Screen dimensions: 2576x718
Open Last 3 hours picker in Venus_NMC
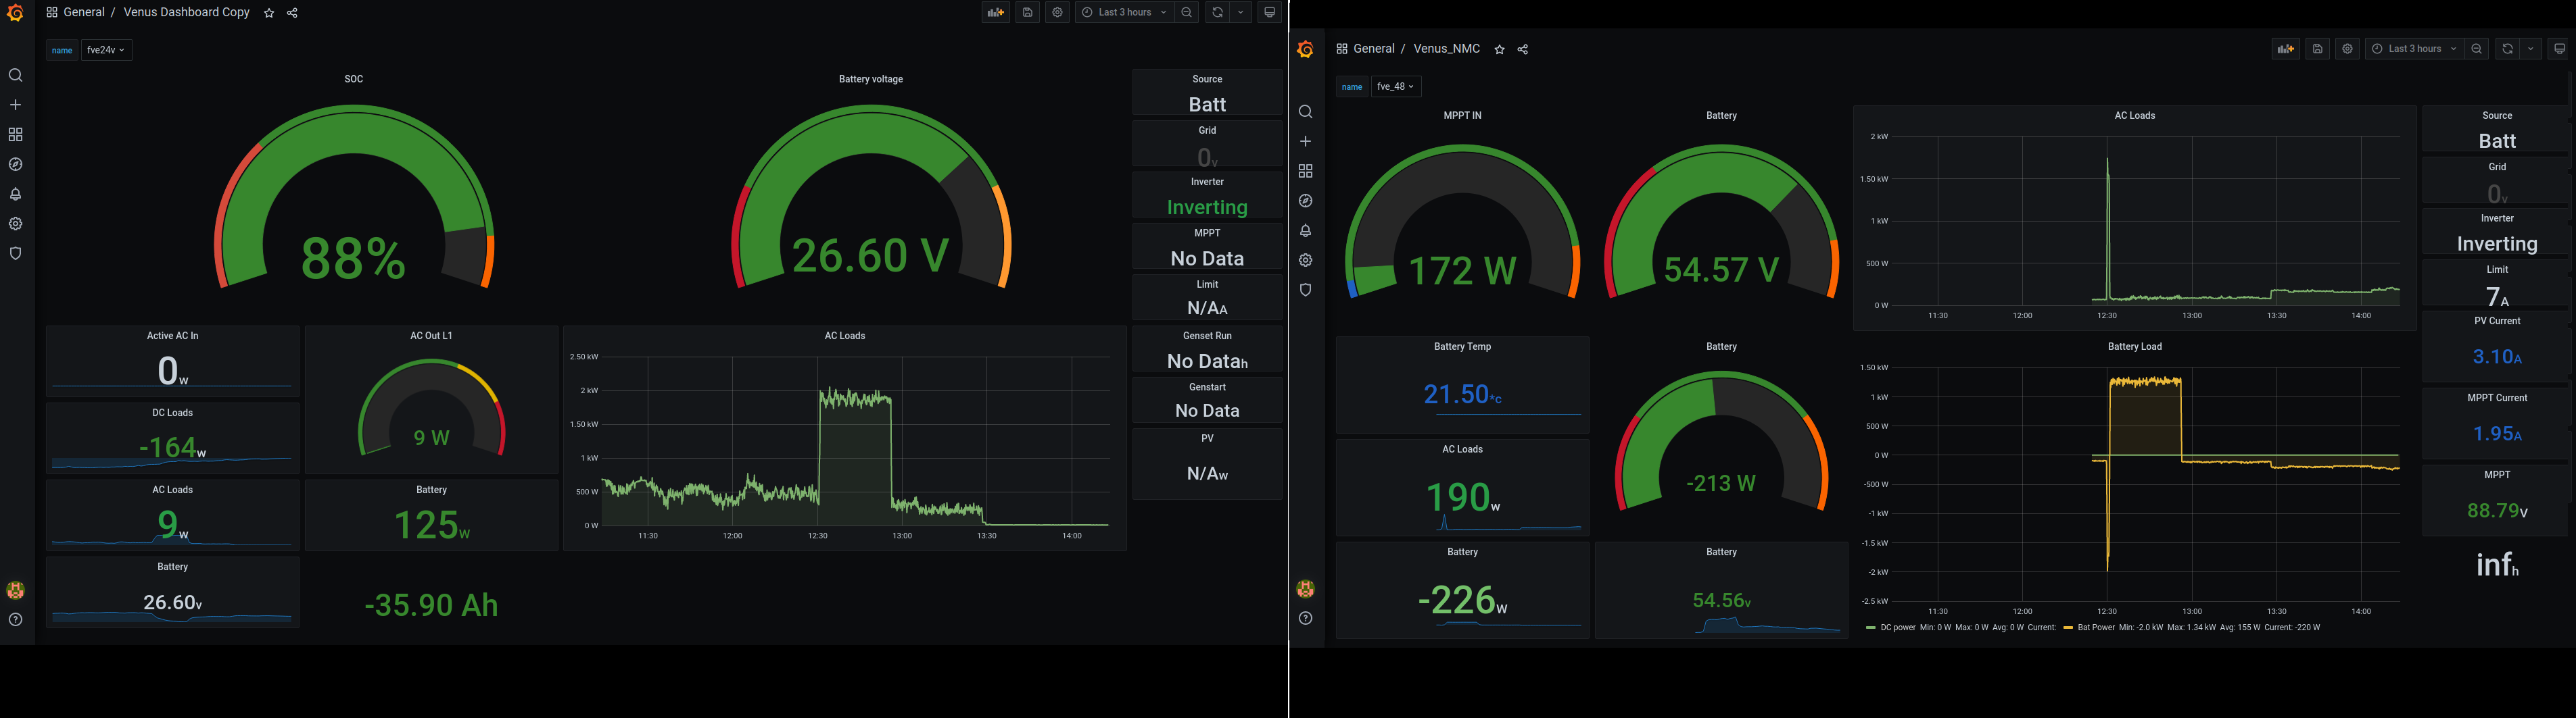2413,49
